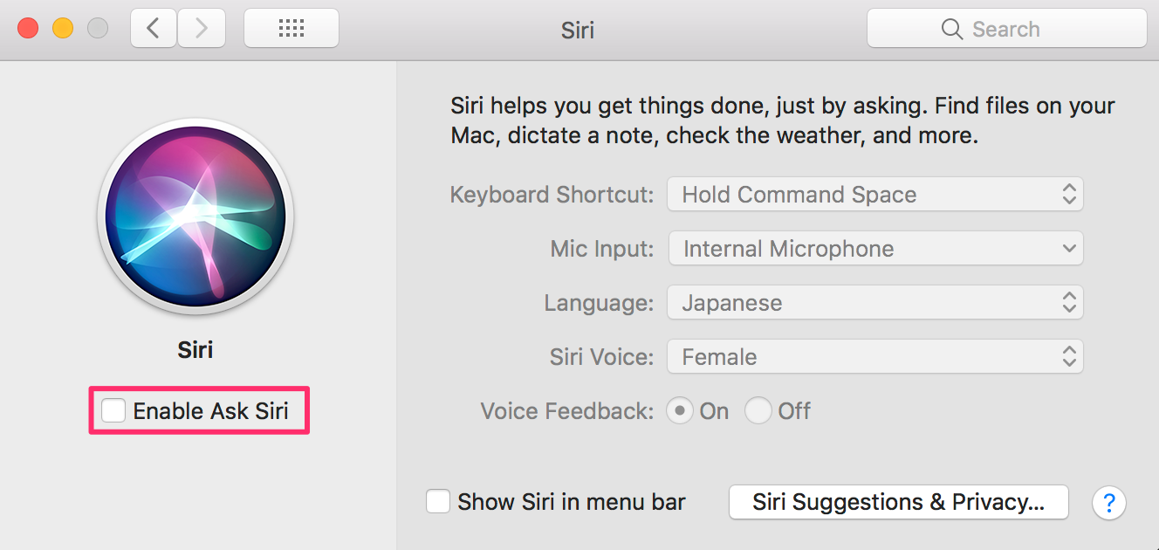1159x550 pixels.
Task: Click the Hold Command Space shortcut selector
Action: tap(875, 194)
